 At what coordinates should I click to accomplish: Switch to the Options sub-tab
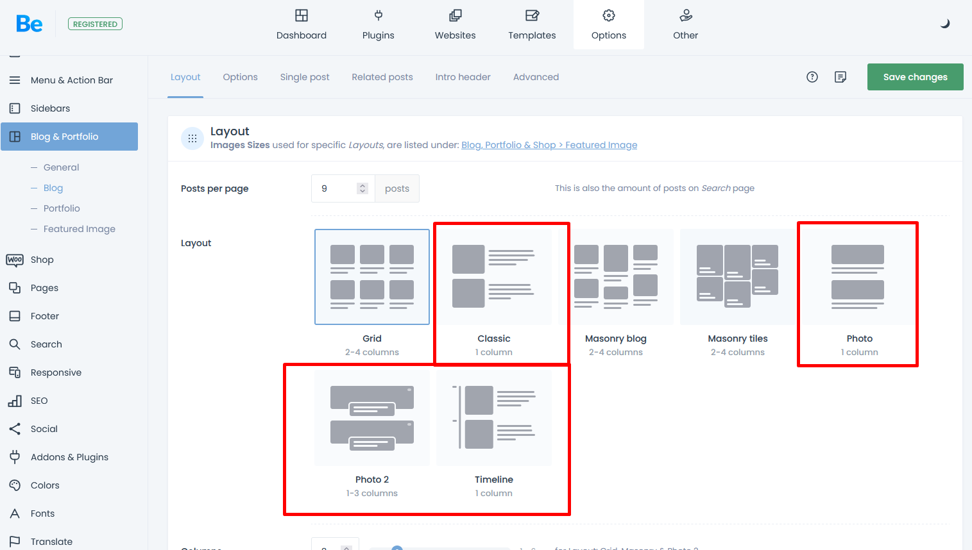click(240, 77)
